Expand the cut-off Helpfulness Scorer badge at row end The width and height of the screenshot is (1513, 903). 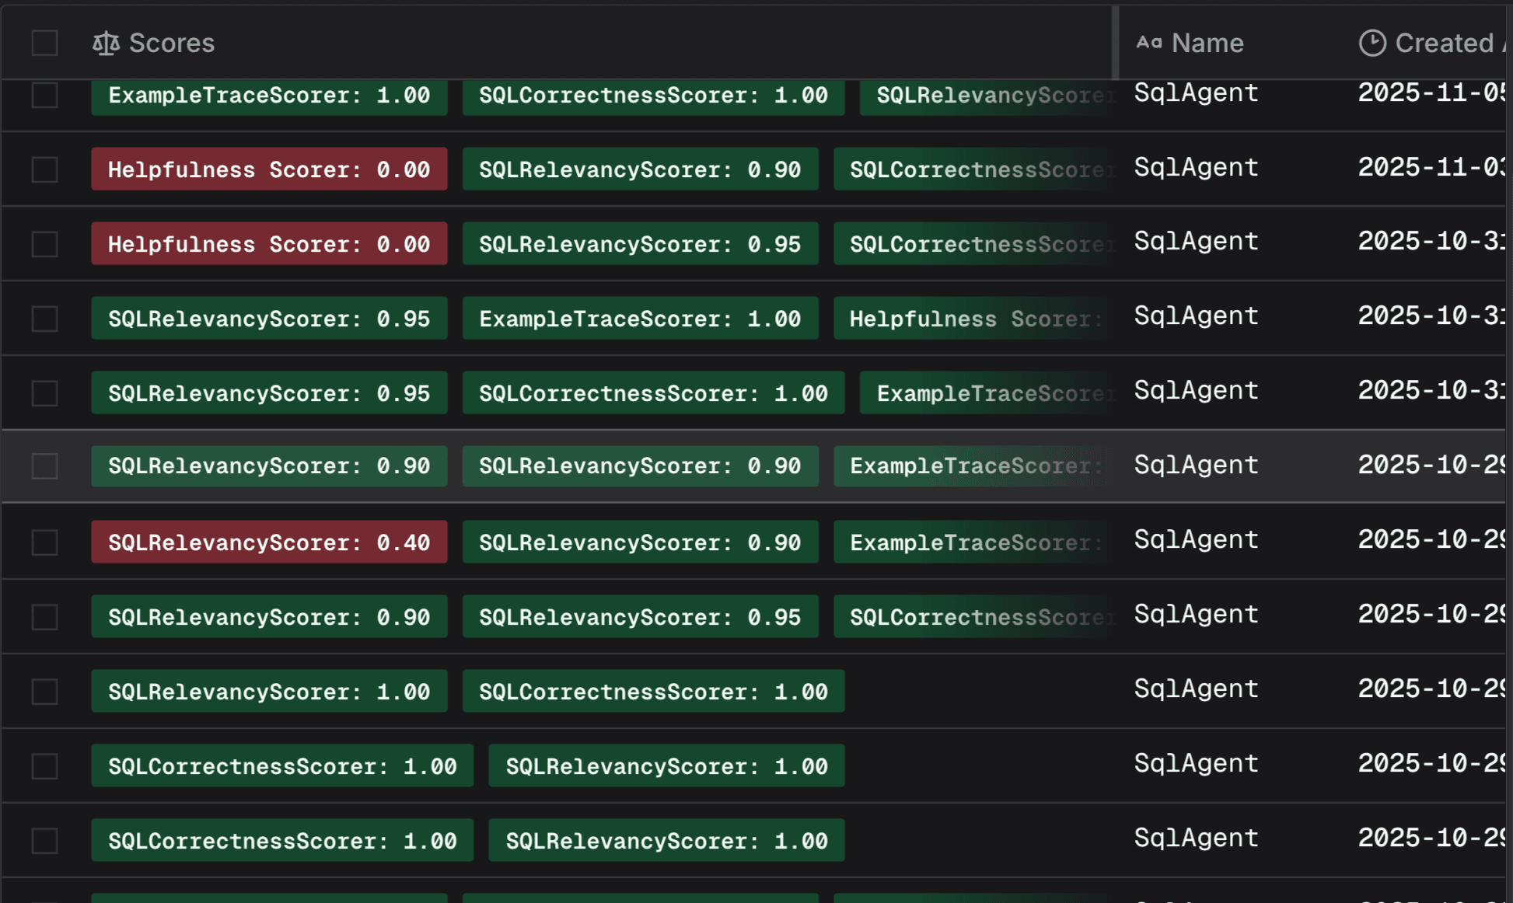coord(970,319)
